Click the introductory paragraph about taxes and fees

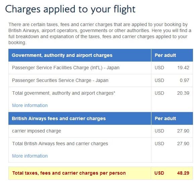pyautogui.click(x=100, y=33)
